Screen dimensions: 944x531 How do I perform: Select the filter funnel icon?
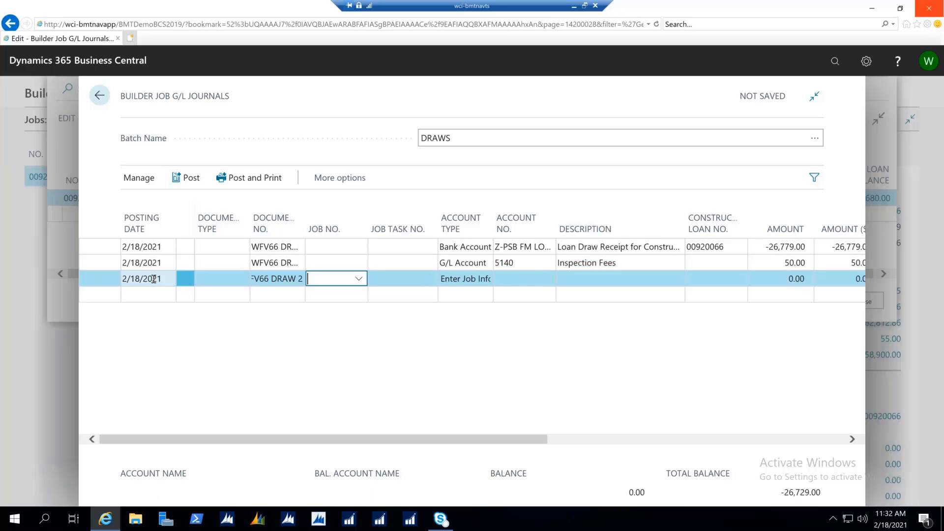[814, 177]
